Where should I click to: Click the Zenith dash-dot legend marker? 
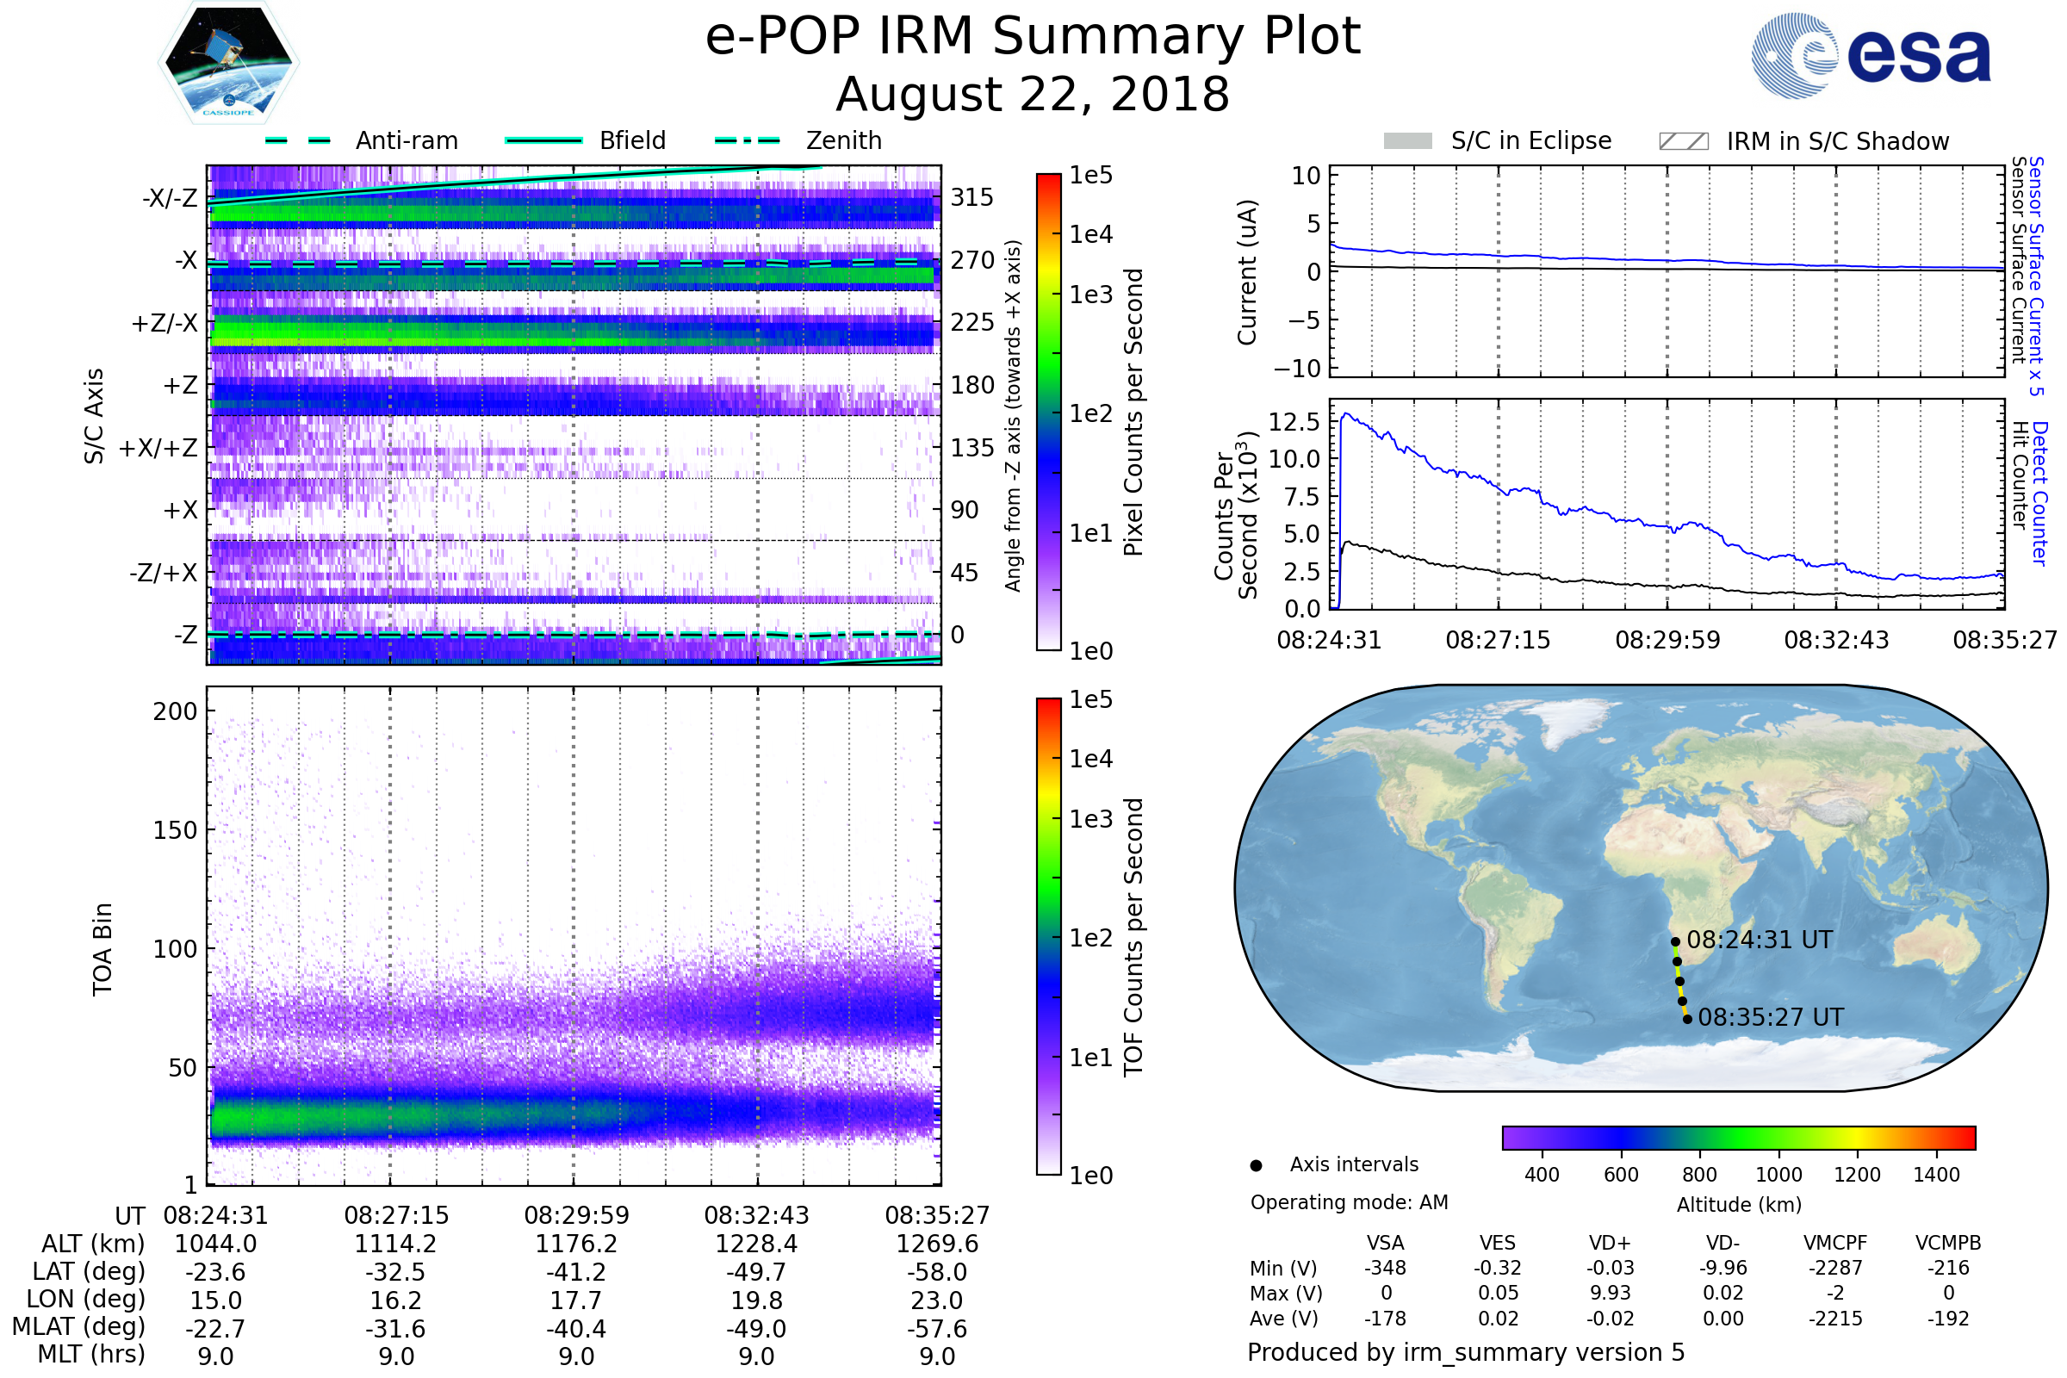tap(748, 140)
